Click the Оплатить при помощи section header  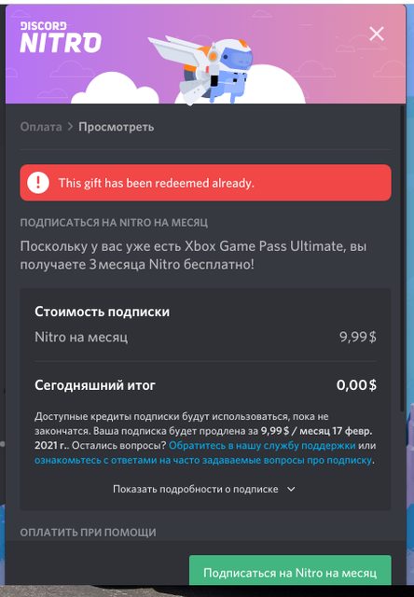pos(88,532)
